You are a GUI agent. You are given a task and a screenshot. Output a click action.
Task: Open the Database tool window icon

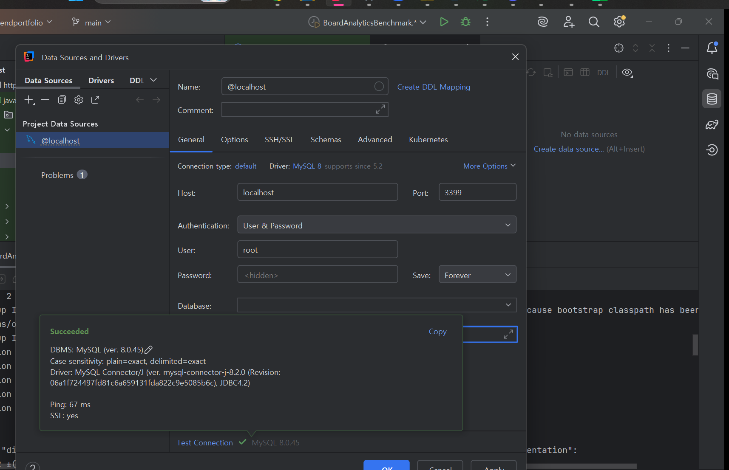[712, 99]
